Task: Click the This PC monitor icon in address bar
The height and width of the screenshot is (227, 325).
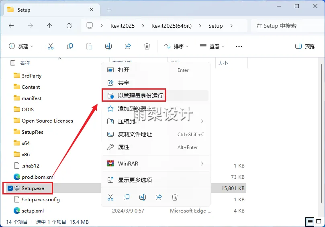Action: click(90, 25)
